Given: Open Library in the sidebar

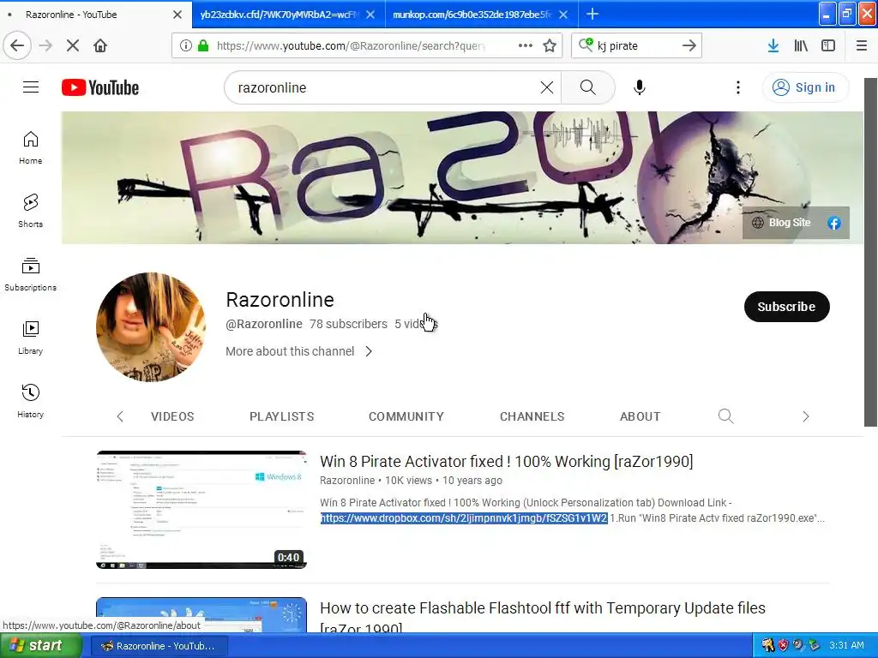Looking at the screenshot, I should 30,338.
